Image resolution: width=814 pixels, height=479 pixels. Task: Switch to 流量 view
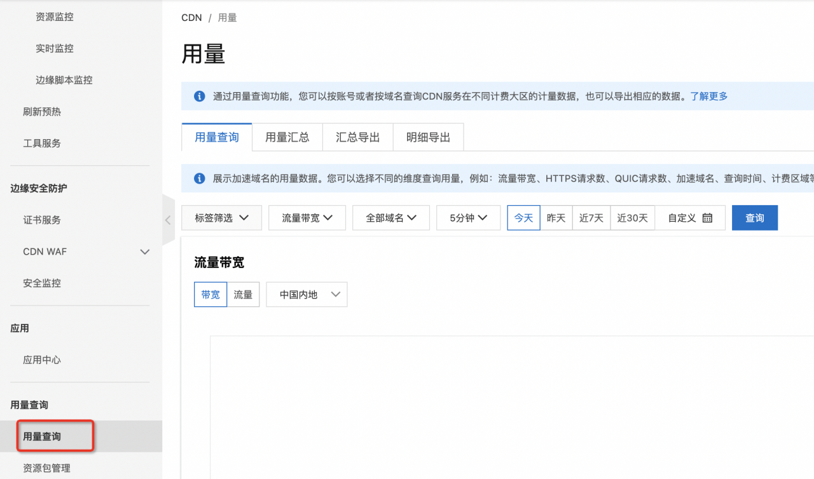[244, 294]
